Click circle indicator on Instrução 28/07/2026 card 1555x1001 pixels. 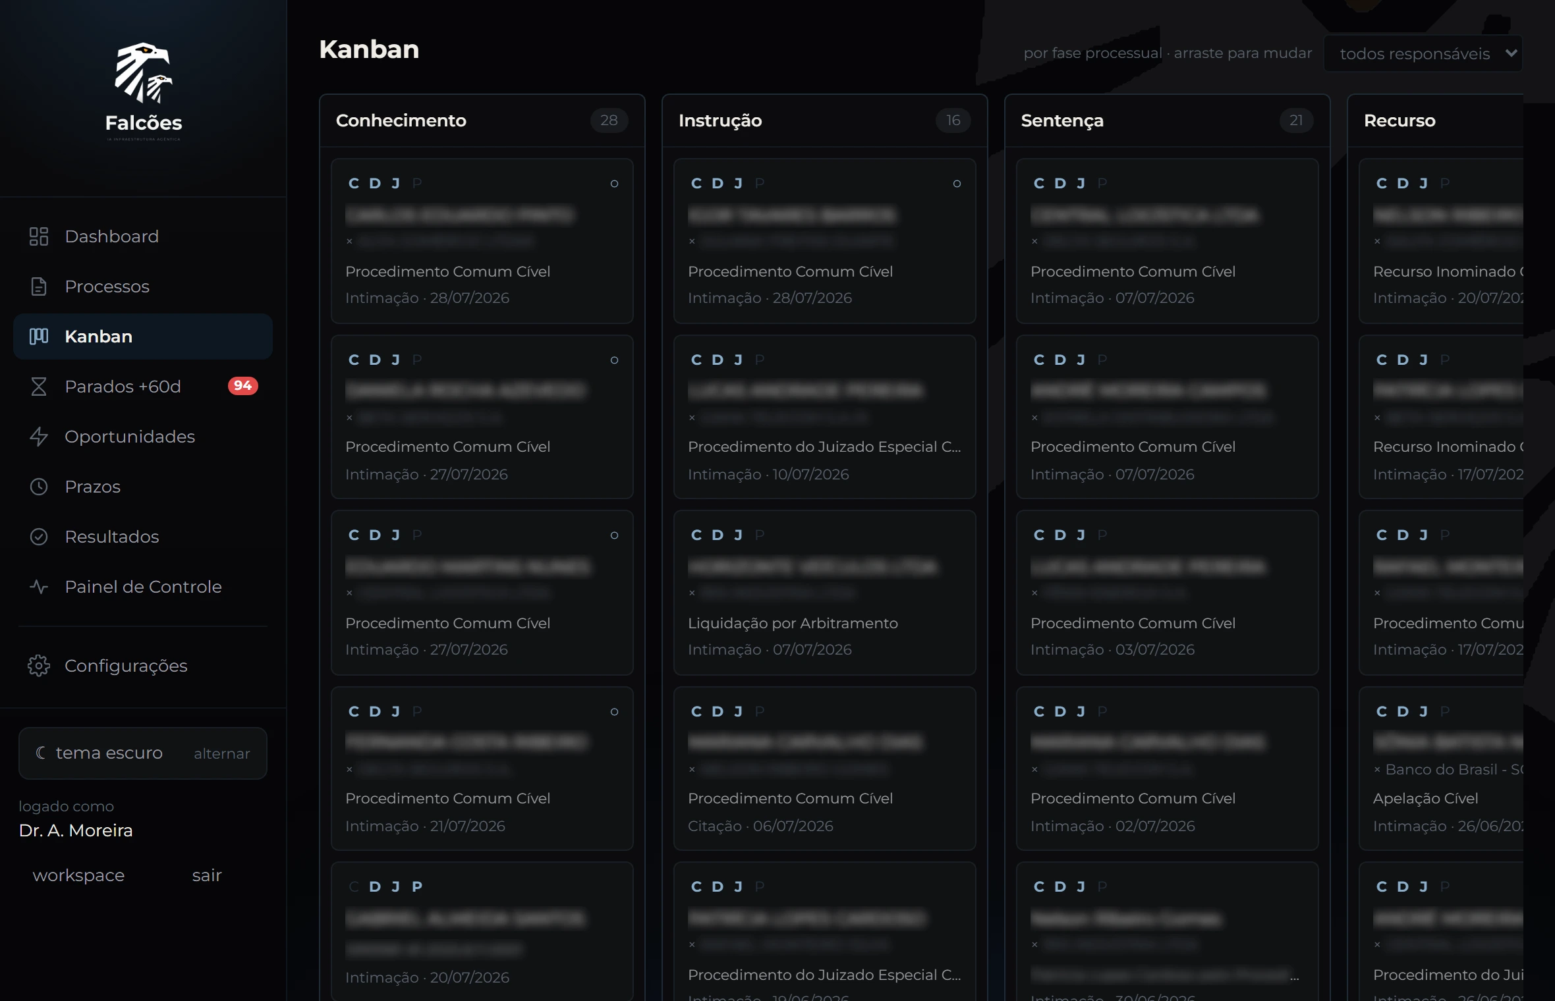click(x=957, y=184)
